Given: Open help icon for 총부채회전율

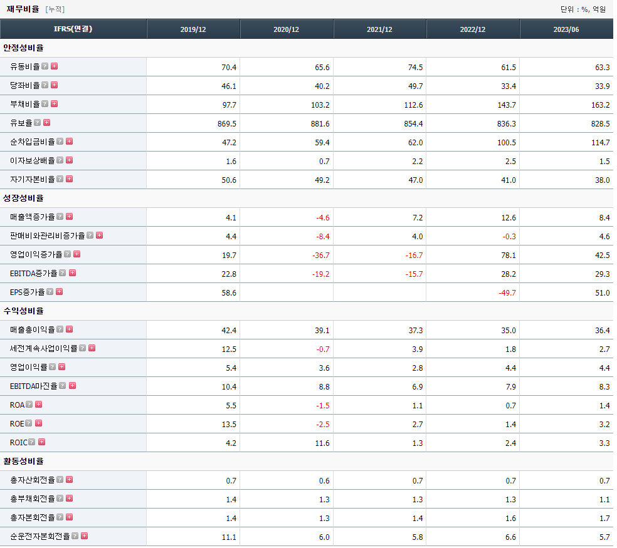Looking at the screenshot, I should click(x=60, y=499).
